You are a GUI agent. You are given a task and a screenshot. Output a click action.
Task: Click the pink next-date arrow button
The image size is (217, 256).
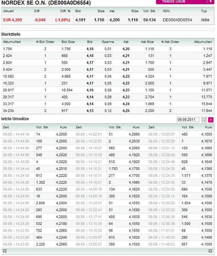tap(211, 120)
